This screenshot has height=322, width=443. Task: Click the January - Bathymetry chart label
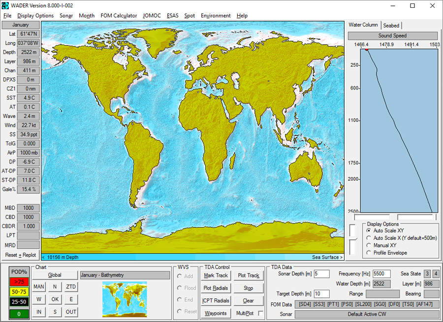(125, 275)
